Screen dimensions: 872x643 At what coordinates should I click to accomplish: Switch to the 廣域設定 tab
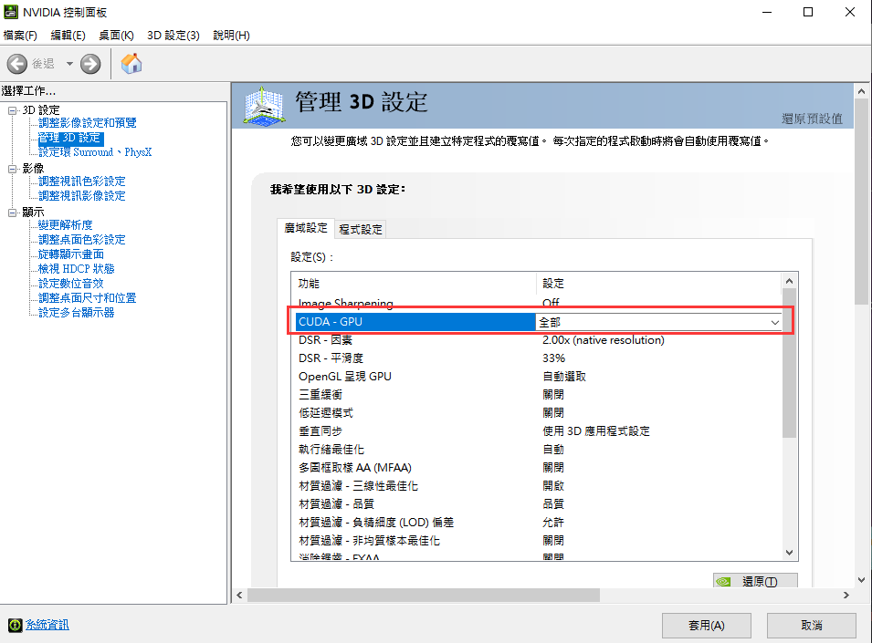click(x=305, y=228)
